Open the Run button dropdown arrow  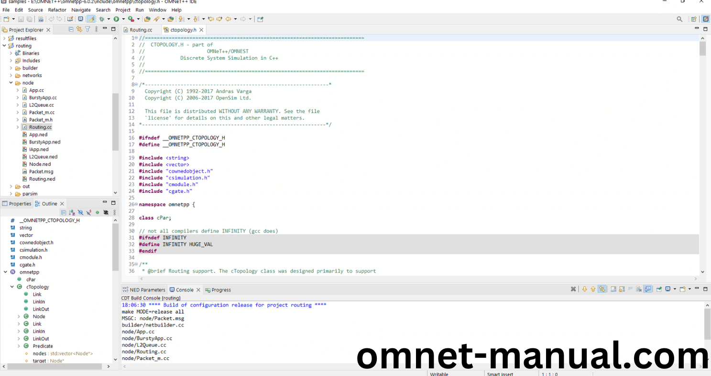(123, 19)
